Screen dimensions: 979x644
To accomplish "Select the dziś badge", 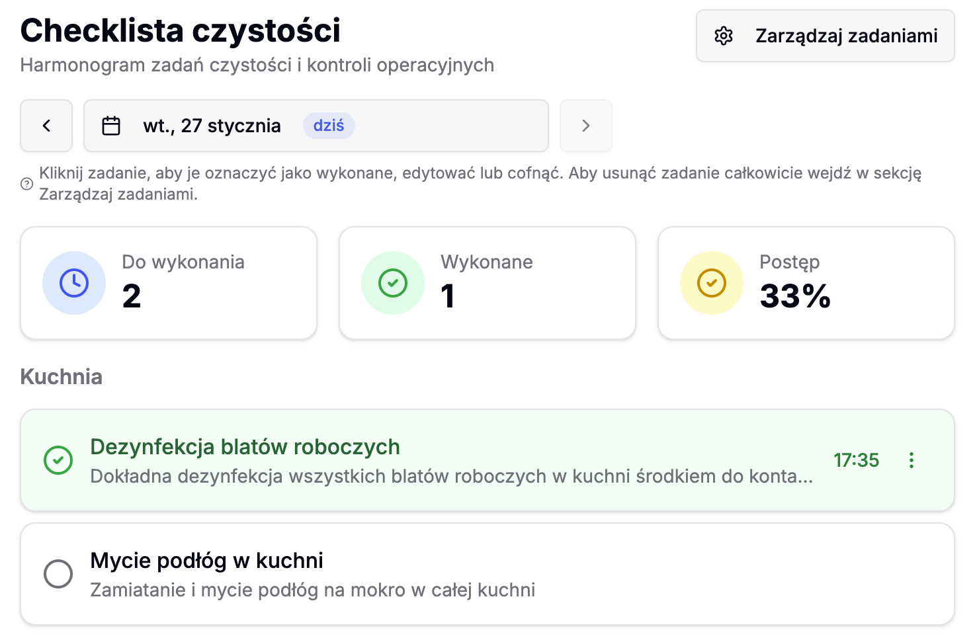I will tap(329, 125).
